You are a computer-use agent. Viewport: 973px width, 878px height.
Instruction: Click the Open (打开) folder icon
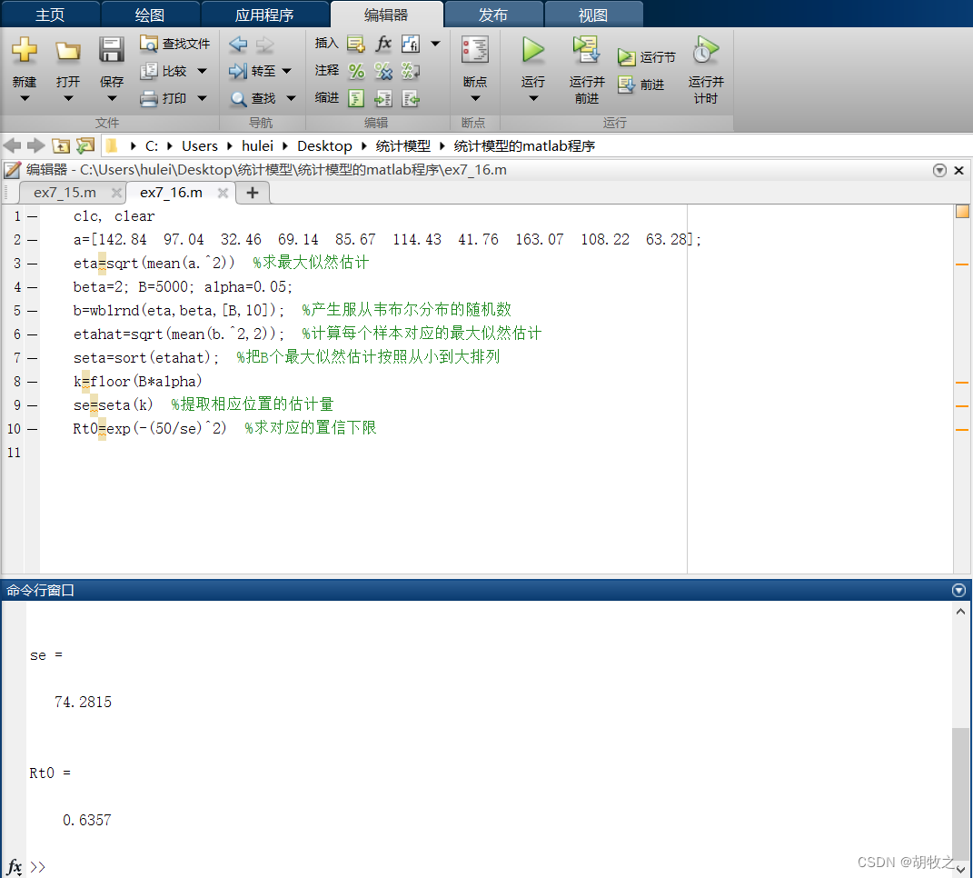point(67,51)
